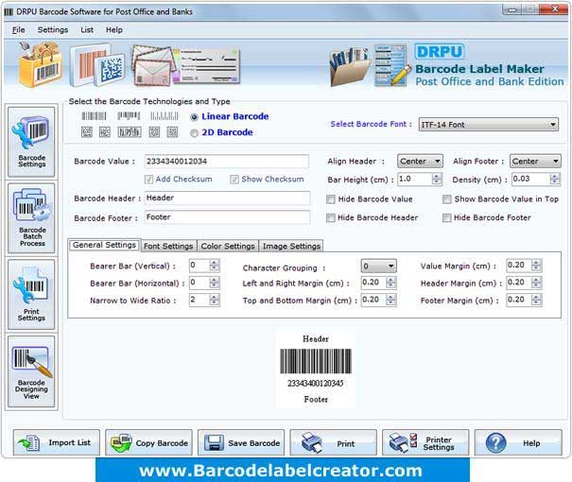Open Character Grouping dropdown
The height and width of the screenshot is (482, 572).
click(x=379, y=267)
